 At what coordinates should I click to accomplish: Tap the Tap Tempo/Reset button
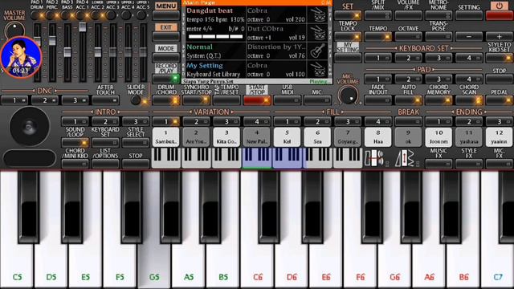pos(226,100)
